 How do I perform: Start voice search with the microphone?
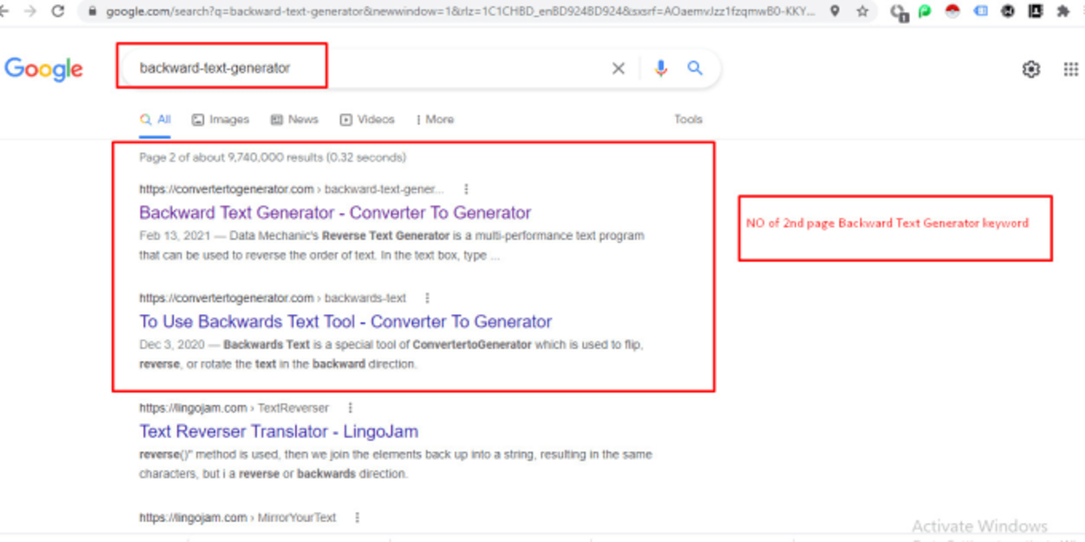661,68
